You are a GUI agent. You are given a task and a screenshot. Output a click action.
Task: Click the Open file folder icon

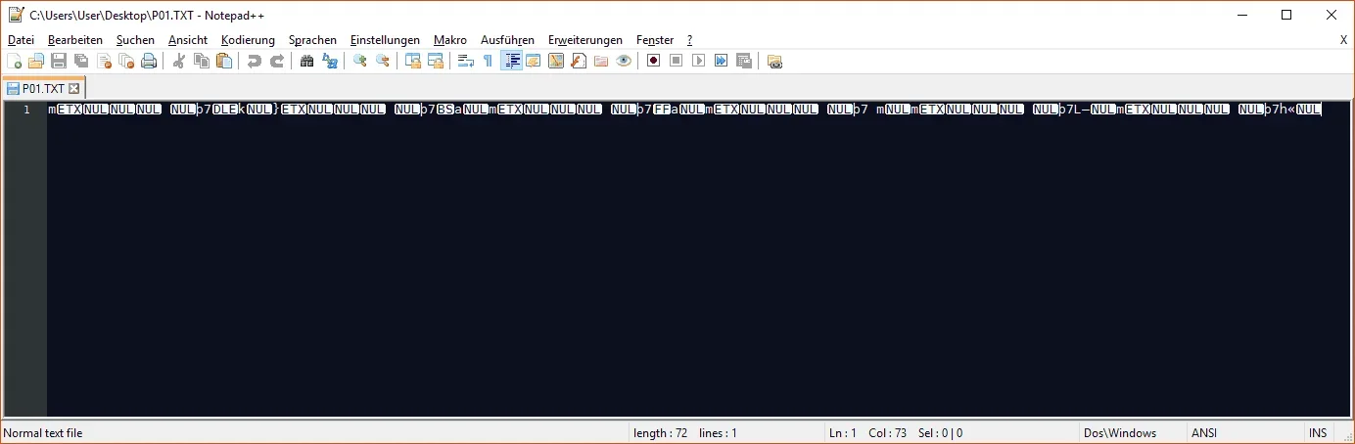(x=36, y=61)
